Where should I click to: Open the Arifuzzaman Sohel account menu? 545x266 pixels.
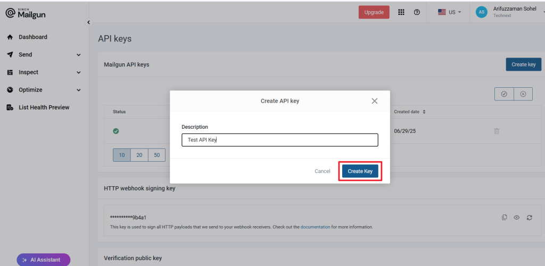(515, 12)
